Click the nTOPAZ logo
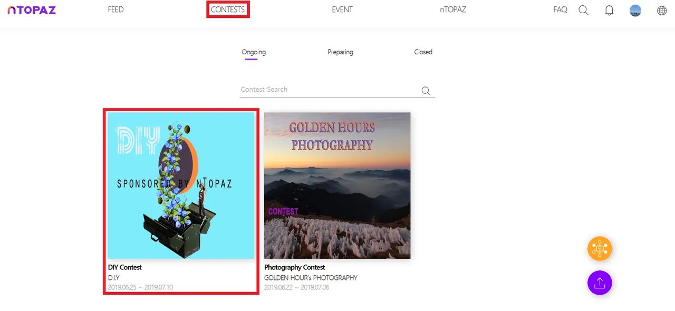 [x=31, y=10]
